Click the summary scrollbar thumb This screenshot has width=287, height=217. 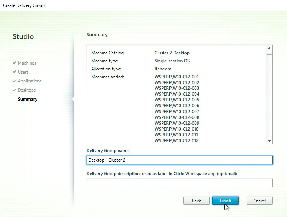tap(269, 53)
